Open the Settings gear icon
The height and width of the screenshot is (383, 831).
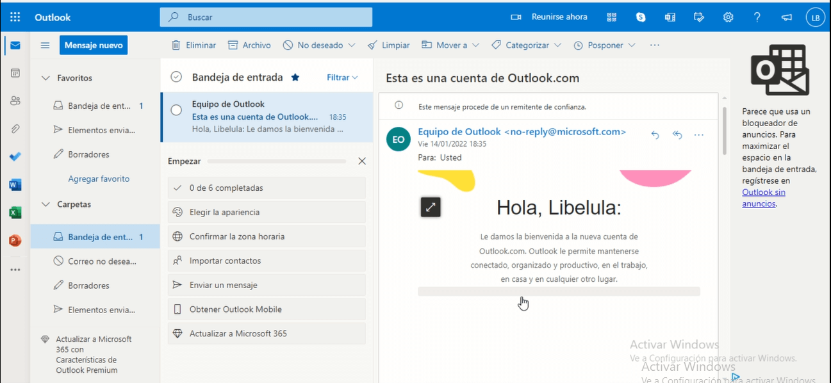pyautogui.click(x=728, y=17)
